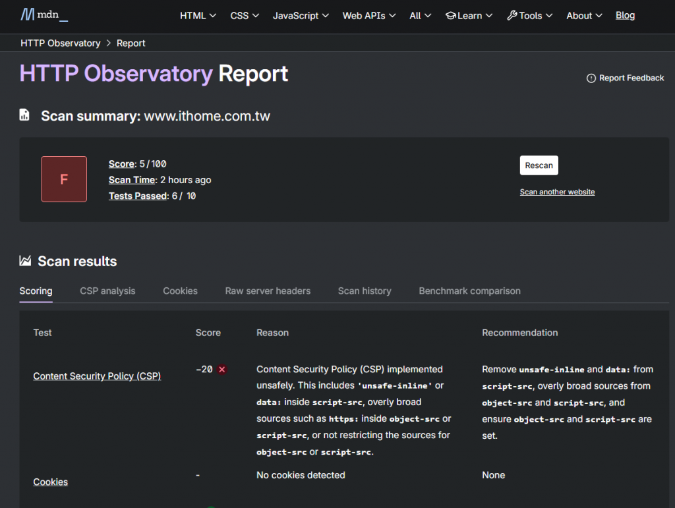Expand the All menu
Viewport: 675px width, 508px height.
tap(420, 16)
